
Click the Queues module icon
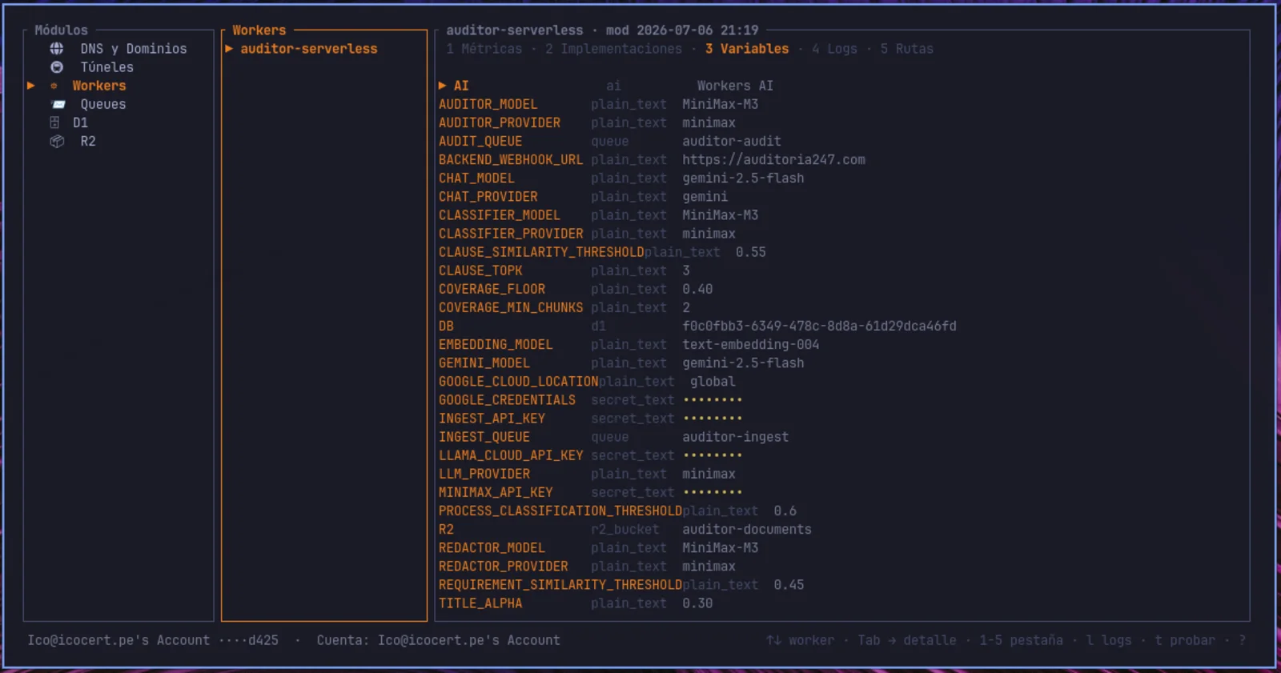(x=58, y=104)
